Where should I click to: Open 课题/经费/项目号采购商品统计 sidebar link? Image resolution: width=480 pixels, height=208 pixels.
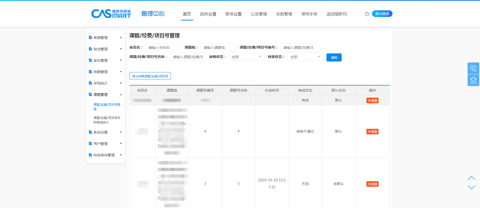click(107, 120)
